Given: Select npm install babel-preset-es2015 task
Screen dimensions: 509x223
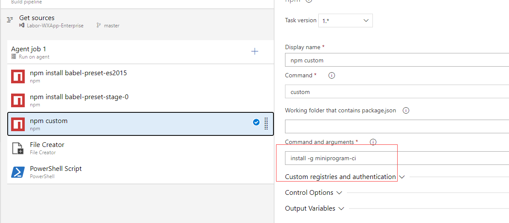Looking at the screenshot, I should pos(140,76).
